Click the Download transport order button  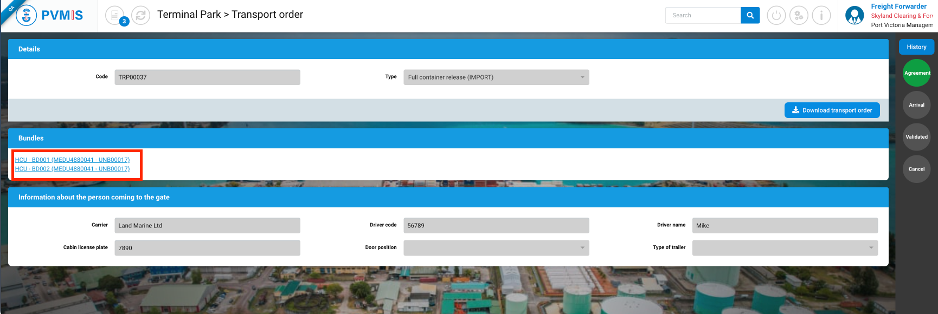point(832,110)
